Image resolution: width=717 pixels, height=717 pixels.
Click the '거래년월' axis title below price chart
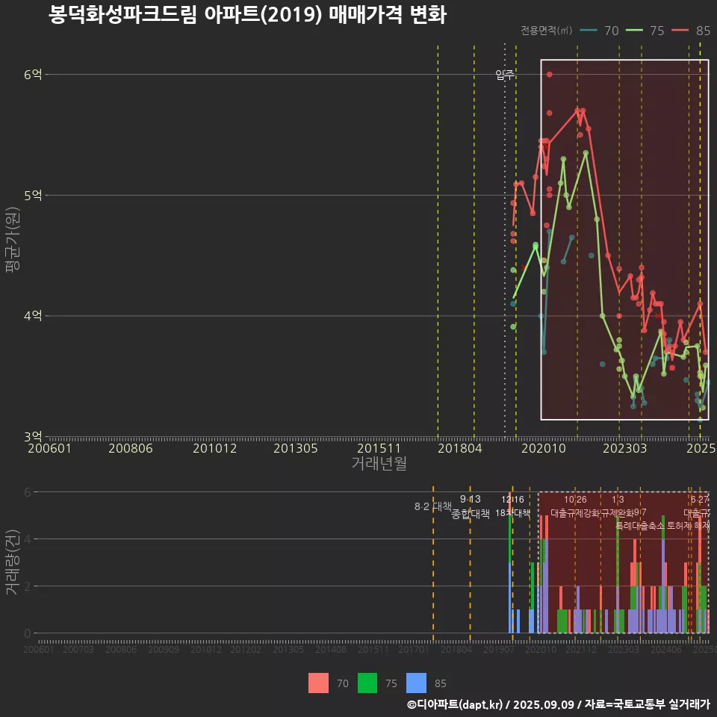coord(379,463)
